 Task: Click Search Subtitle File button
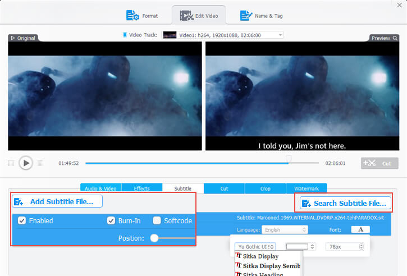[345, 203]
